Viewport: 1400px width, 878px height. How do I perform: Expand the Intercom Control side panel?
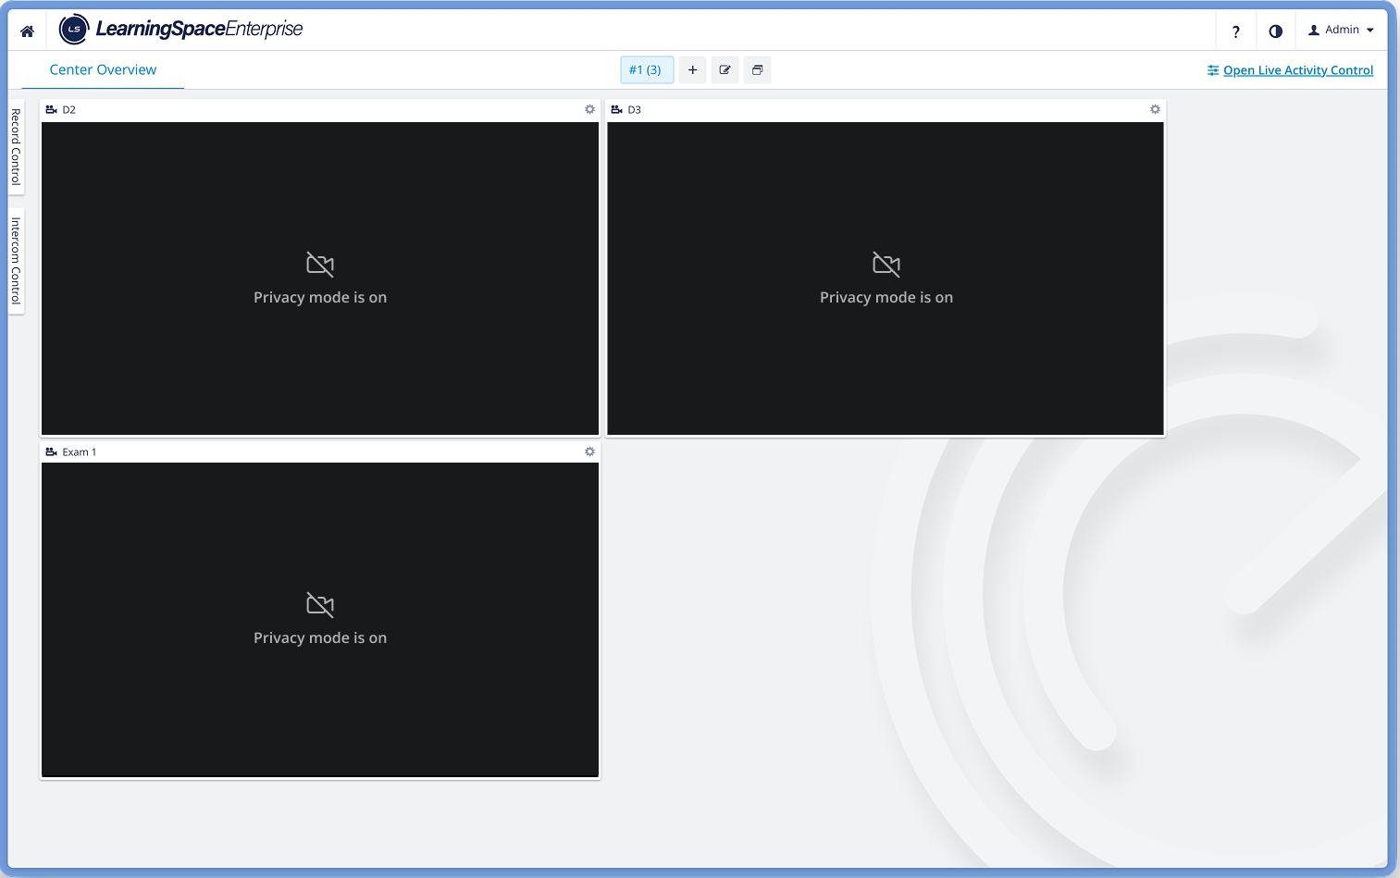pos(16,260)
